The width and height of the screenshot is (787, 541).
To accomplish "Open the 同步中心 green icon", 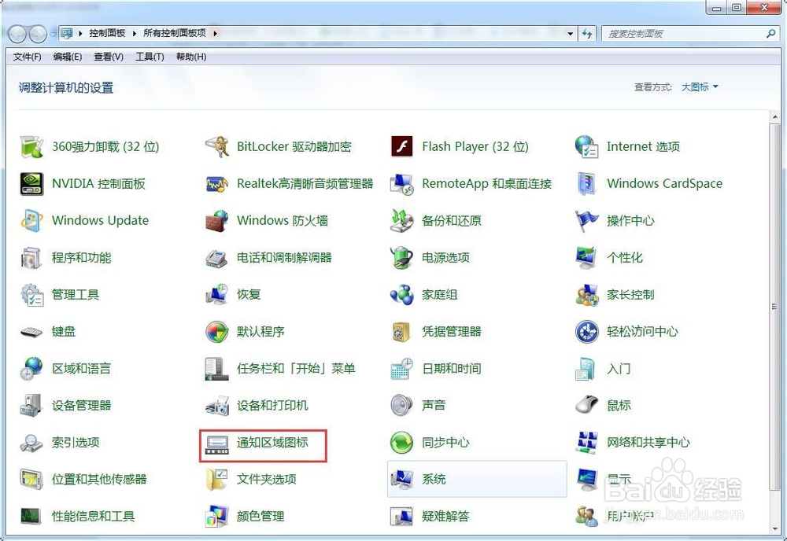I will click(x=401, y=443).
